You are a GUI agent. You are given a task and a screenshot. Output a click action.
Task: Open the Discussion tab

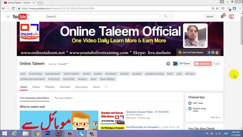[x=82, y=87]
